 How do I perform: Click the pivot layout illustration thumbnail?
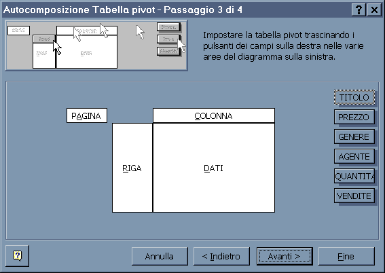click(96, 45)
